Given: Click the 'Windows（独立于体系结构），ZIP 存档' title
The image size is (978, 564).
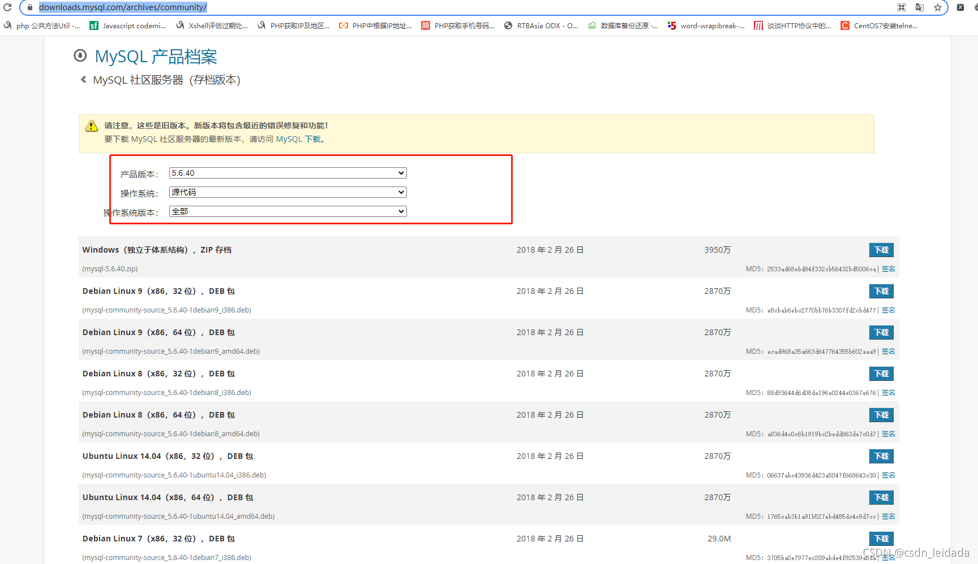Looking at the screenshot, I should 157,250.
